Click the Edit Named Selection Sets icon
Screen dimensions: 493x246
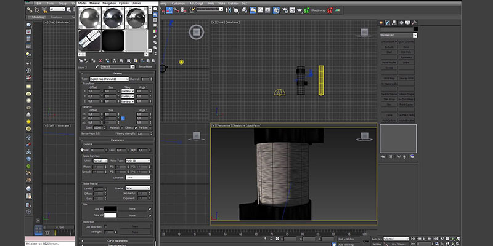pyautogui.click(x=192, y=10)
